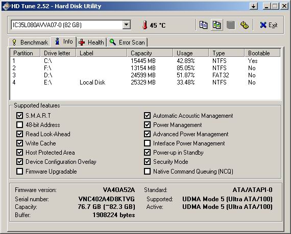Viewport: 291px width, 234px height.
Task: Open the options gears icon
Action: point(245,25)
